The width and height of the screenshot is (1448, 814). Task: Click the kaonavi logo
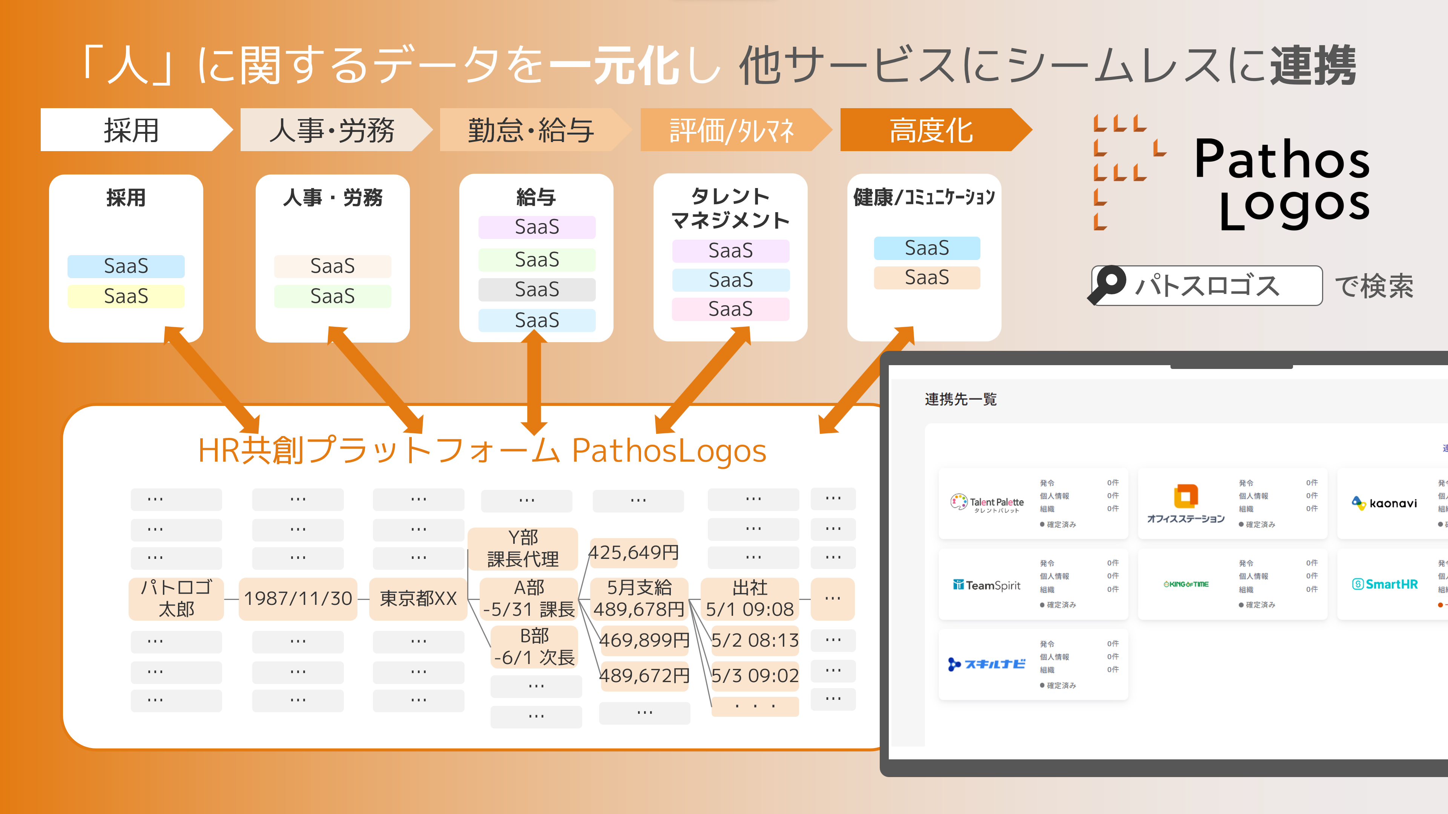tap(1385, 503)
